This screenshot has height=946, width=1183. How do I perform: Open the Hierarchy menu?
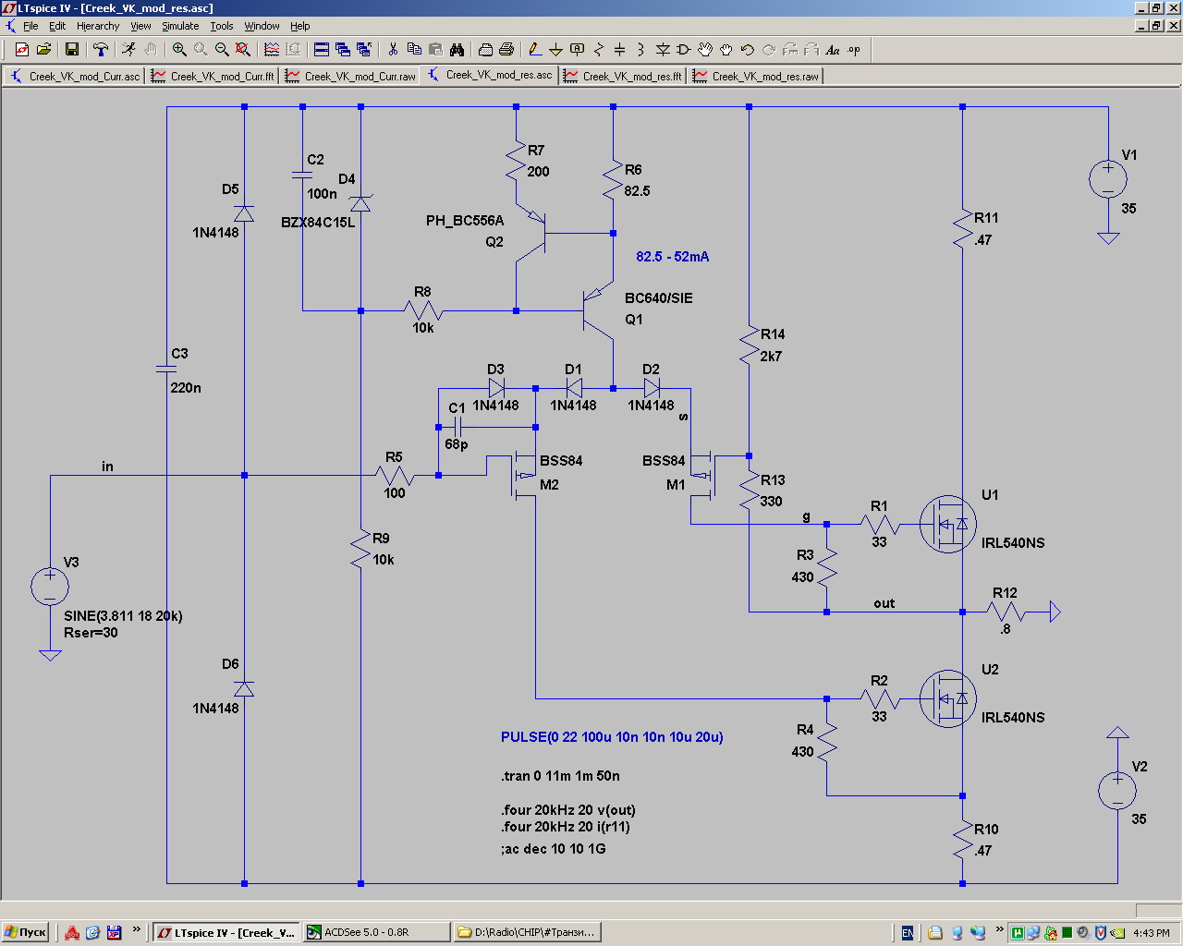(98, 26)
